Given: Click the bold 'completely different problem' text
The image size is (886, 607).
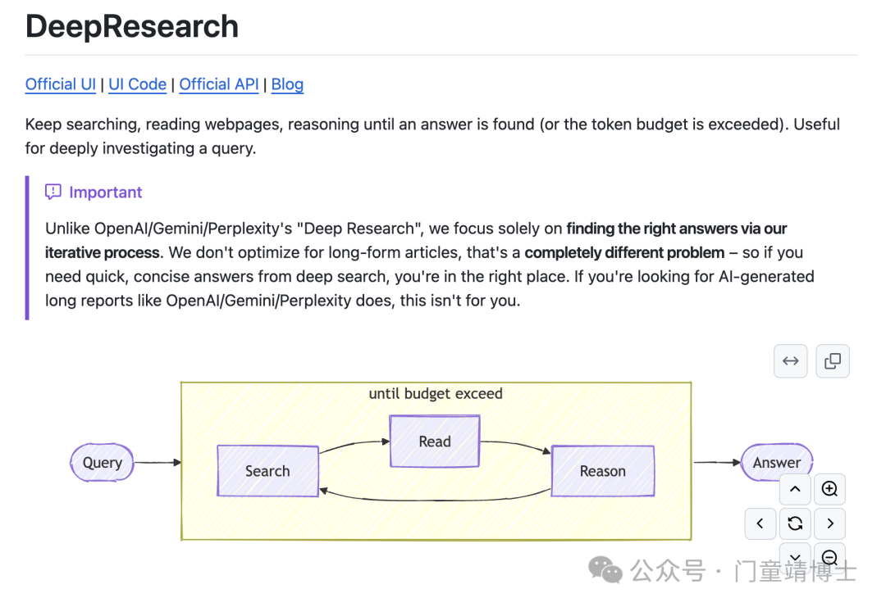Looking at the screenshot, I should point(624,253).
